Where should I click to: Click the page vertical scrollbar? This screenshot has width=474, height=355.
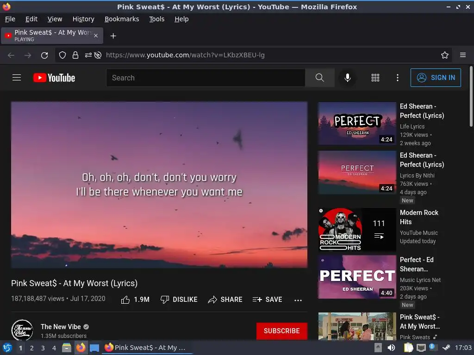point(471,97)
